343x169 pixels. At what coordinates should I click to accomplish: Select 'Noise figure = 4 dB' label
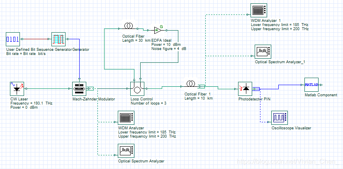click(169, 49)
